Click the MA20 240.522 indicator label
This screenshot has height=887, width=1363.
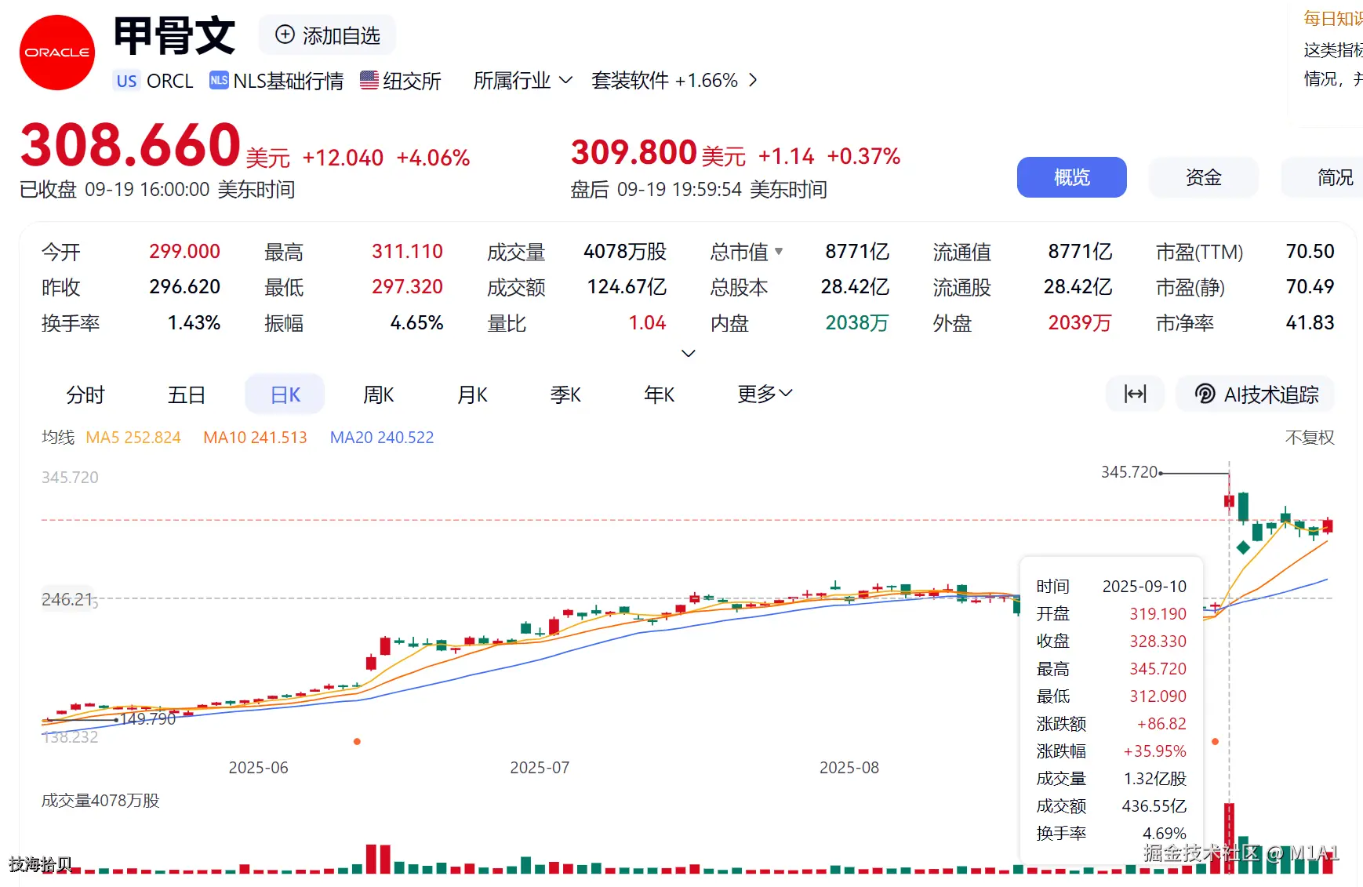[382, 438]
